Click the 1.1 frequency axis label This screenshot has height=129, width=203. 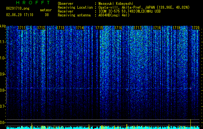click(3, 42)
